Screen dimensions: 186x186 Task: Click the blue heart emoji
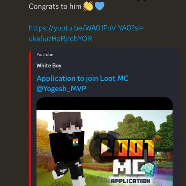[x=100, y=6]
